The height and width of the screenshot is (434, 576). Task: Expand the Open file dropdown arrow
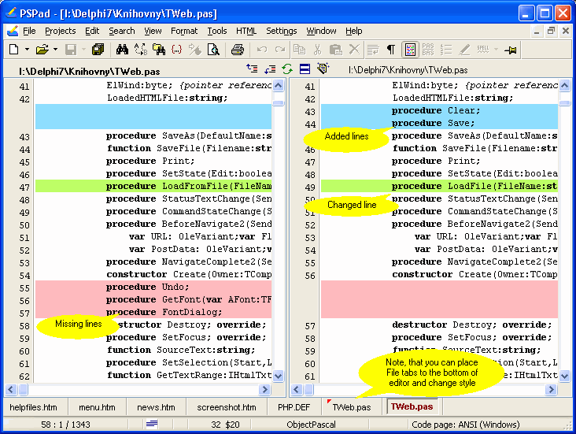[55, 50]
